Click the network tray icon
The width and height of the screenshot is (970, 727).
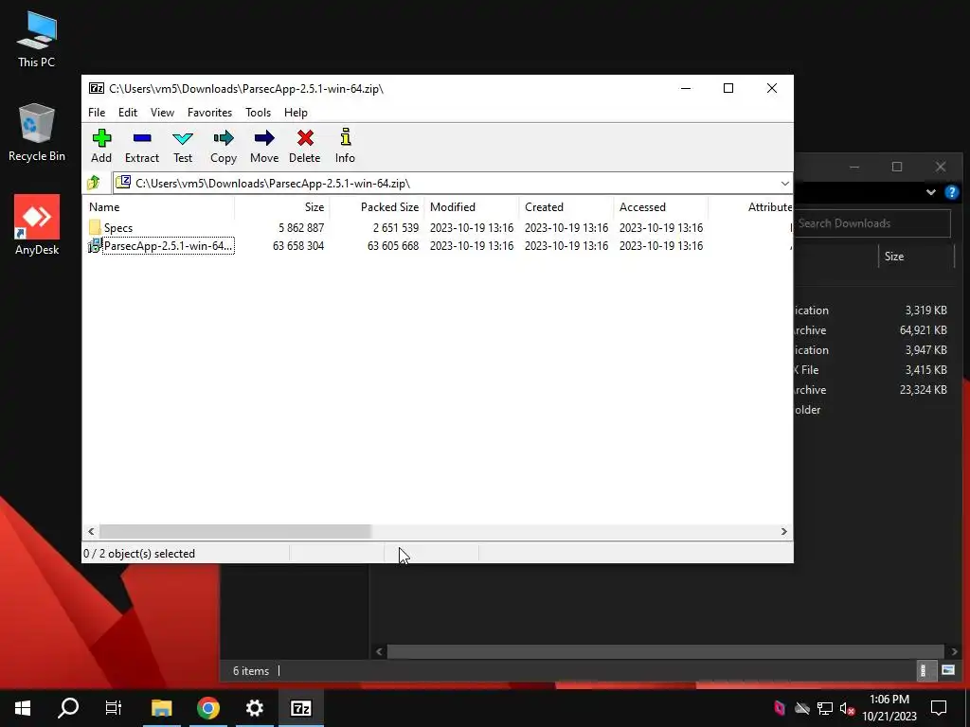825,708
